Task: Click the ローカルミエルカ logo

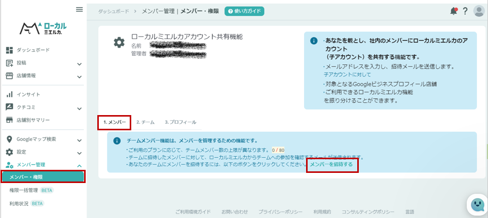Action: (x=43, y=28)
